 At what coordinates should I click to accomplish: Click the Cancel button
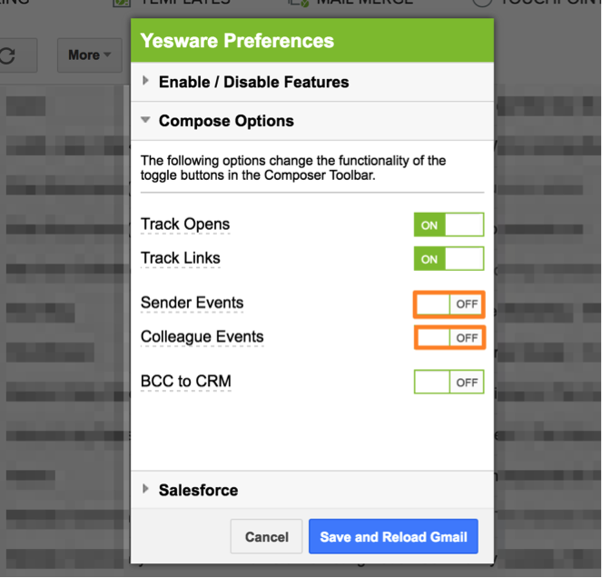pyautogui.click(x=266, y=536)
